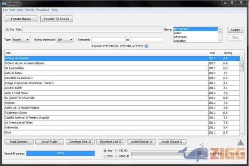Click results table scroll-up arrow

(x=242, y=58)
